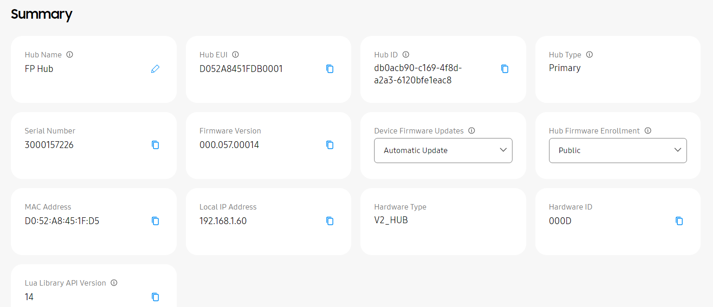
Task: Click the Summary heading
Action: tap(42, 14)
